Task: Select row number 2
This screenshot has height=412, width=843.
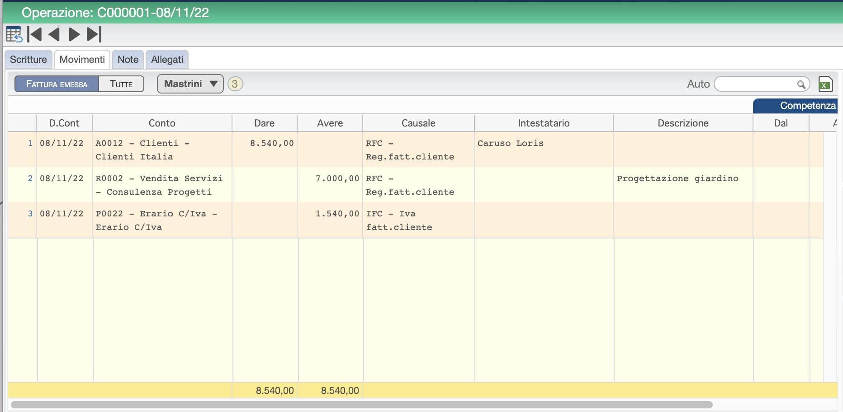Action: (30, 178)
